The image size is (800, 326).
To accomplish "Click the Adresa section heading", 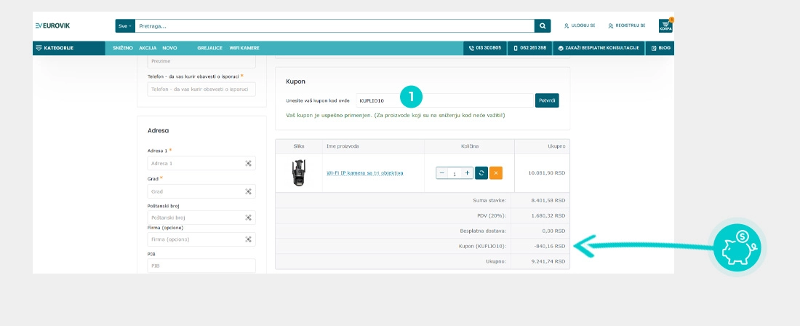I will coord(158,130).
